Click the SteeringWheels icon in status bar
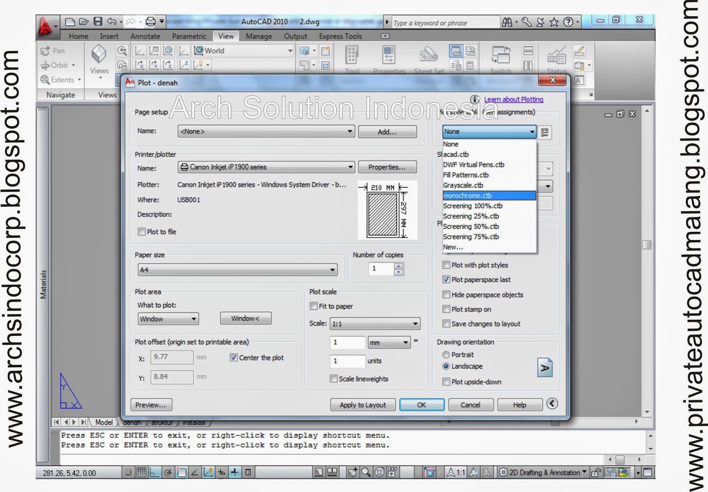708x492 pixels. tap(379, 473)
